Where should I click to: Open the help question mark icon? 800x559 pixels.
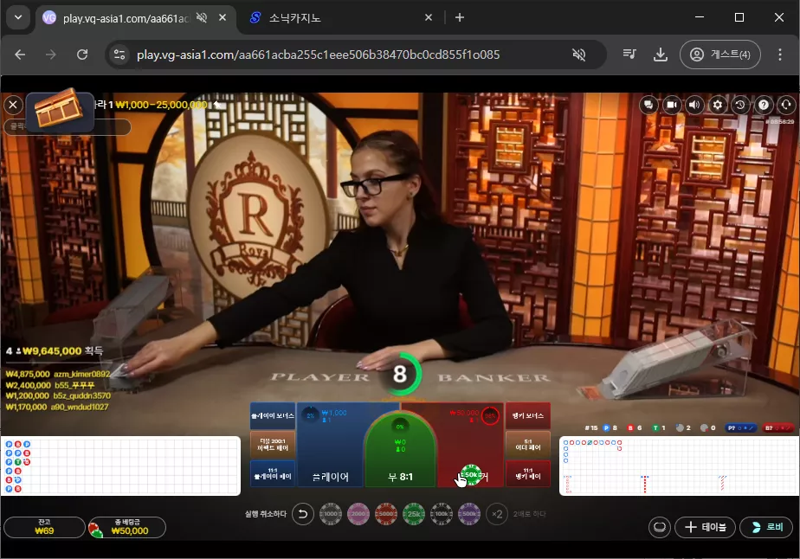[764, 105]
